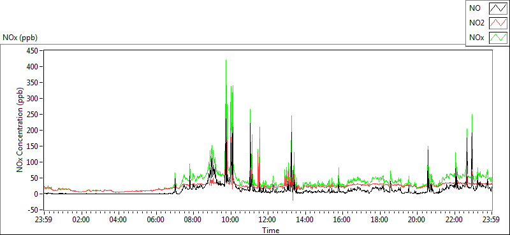
Task: Select the NO2 legend label
Action: coord(477,23)
